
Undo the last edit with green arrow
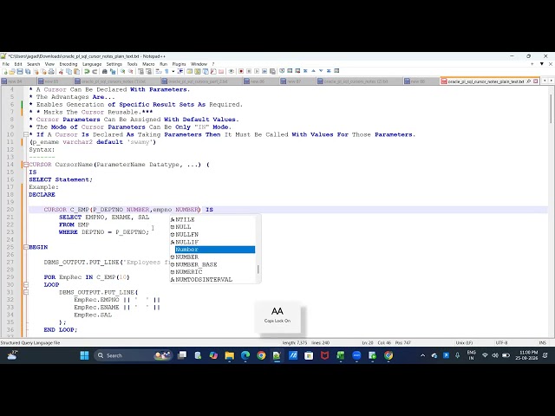click(87, 71)
